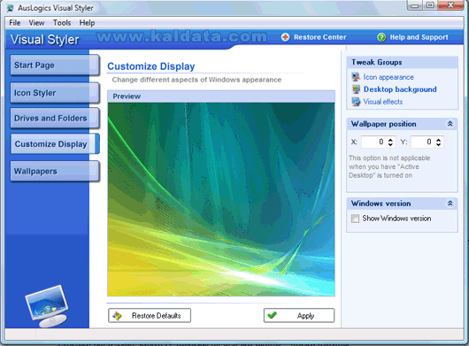Click the Apply button
This screenshot has height=346, width=469.
(x=299, y=316)
